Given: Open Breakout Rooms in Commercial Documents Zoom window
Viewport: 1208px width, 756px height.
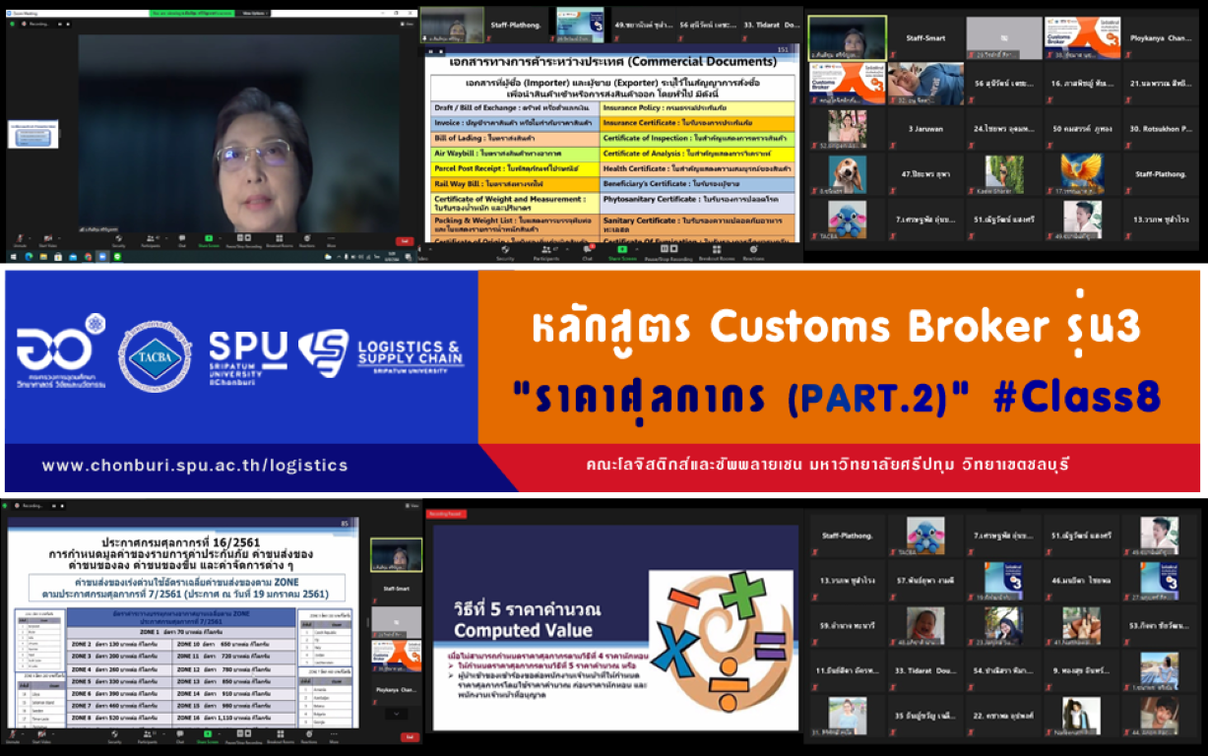Looking at the screenshot, I should 716,254.
